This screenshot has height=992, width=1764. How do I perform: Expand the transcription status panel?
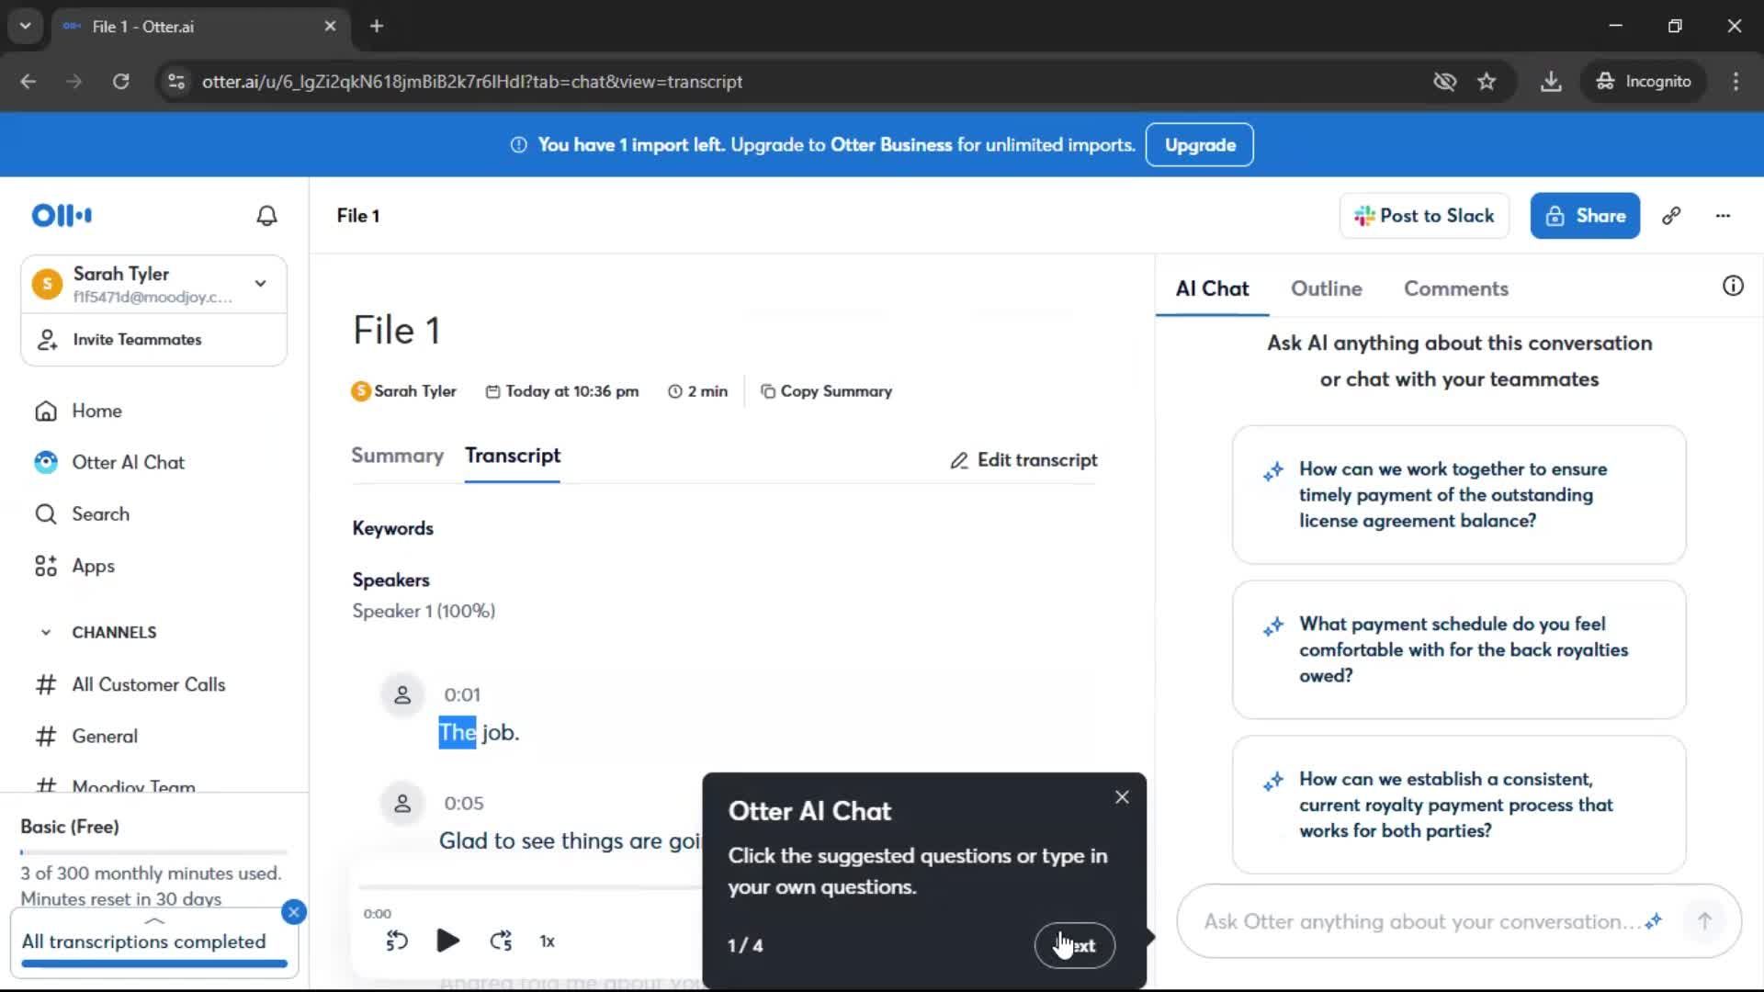[154, 920]
